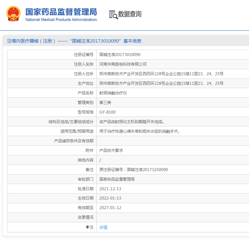Click the 备注 label
The height and width of the screenshot is (243, 249).
[x=89, y=170]
